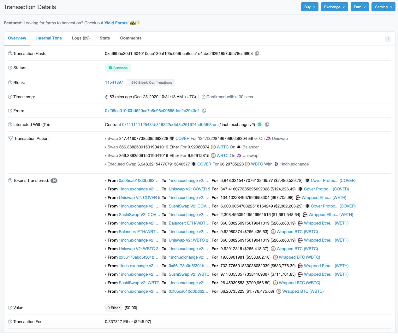Image resolution: width=398 pixels, height=336 pixels.
Task: Open contract address 0x111111125434b319222 link
Action: 169,124
